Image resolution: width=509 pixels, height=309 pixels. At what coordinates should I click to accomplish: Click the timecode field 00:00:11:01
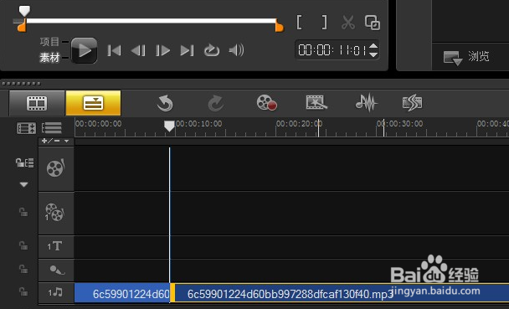[x=332, y=50]
